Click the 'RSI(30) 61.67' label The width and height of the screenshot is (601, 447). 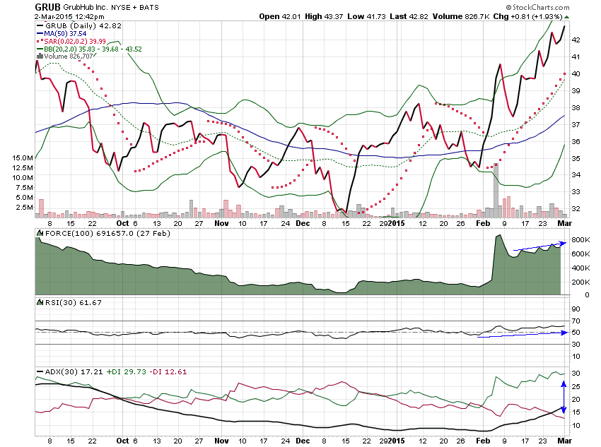74,302
